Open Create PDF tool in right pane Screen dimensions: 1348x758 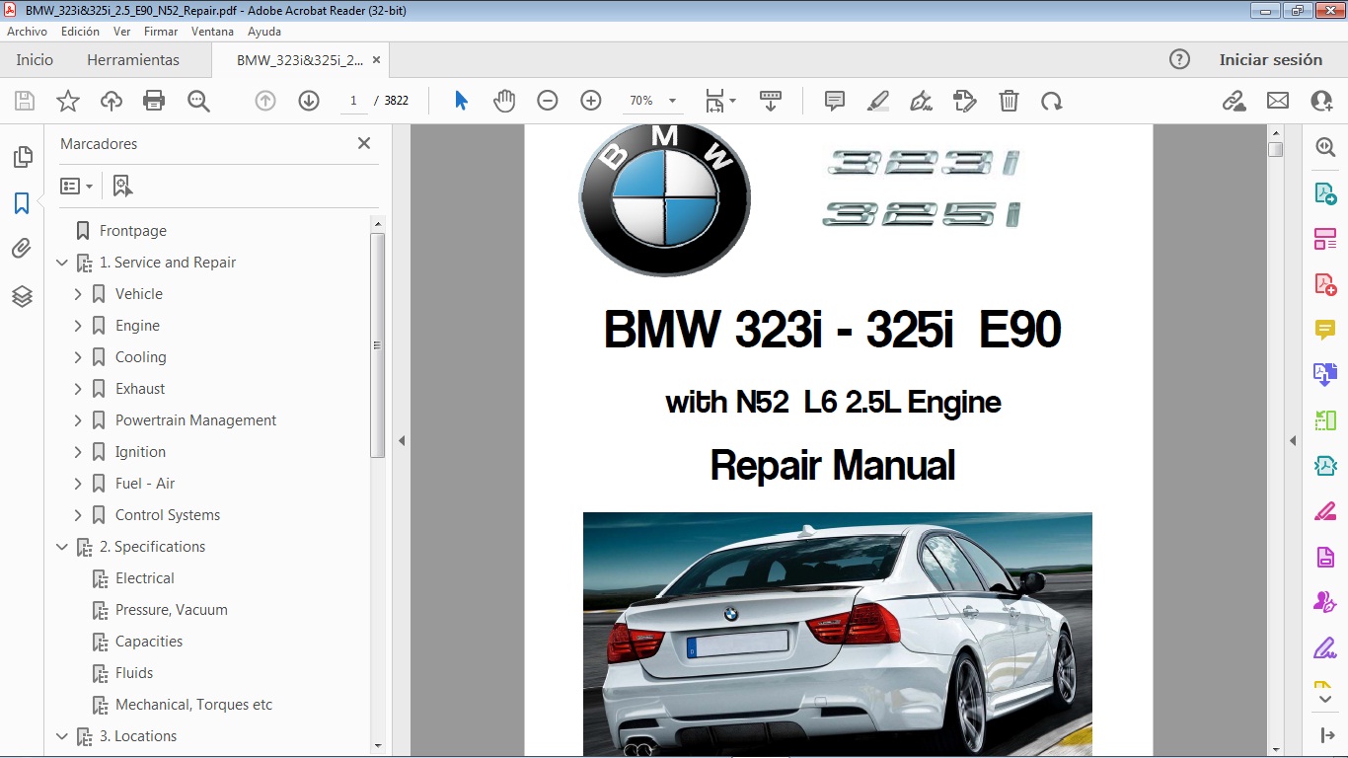point(1324,284)
